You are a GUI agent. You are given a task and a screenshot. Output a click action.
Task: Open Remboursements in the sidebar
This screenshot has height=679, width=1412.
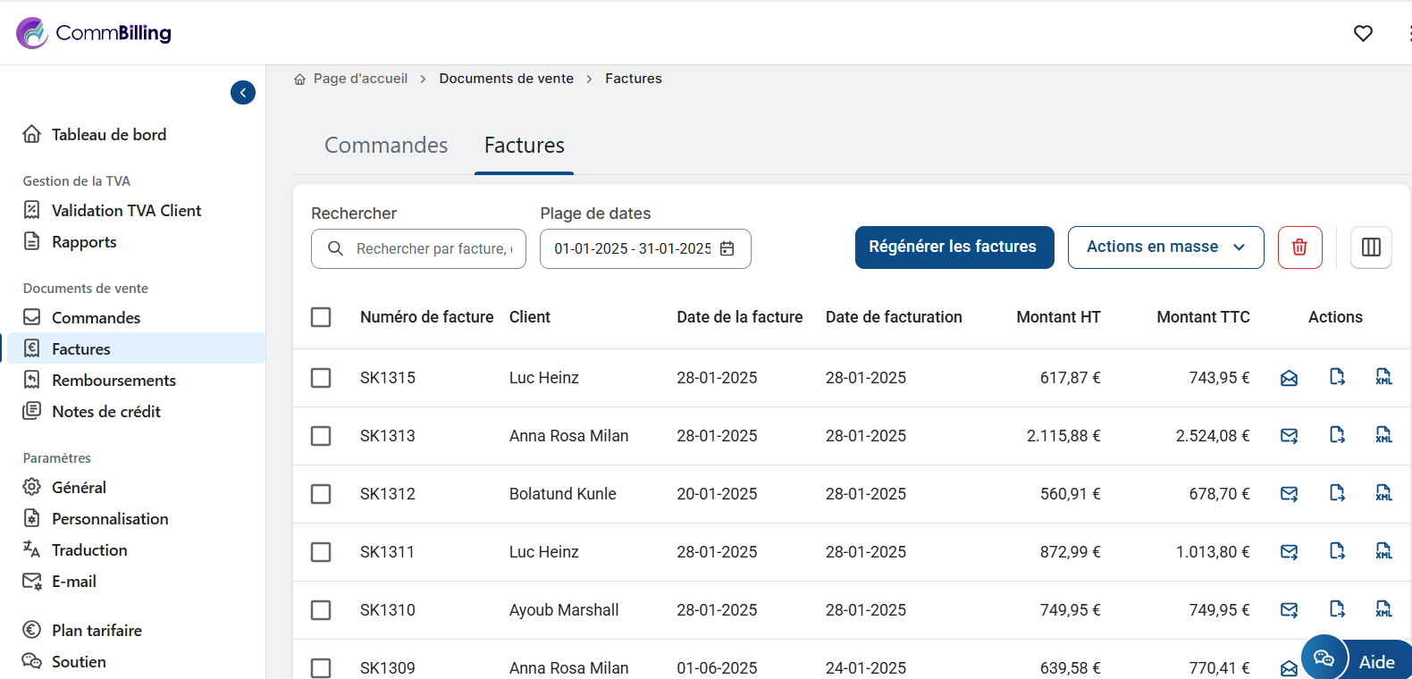point(113,381)
